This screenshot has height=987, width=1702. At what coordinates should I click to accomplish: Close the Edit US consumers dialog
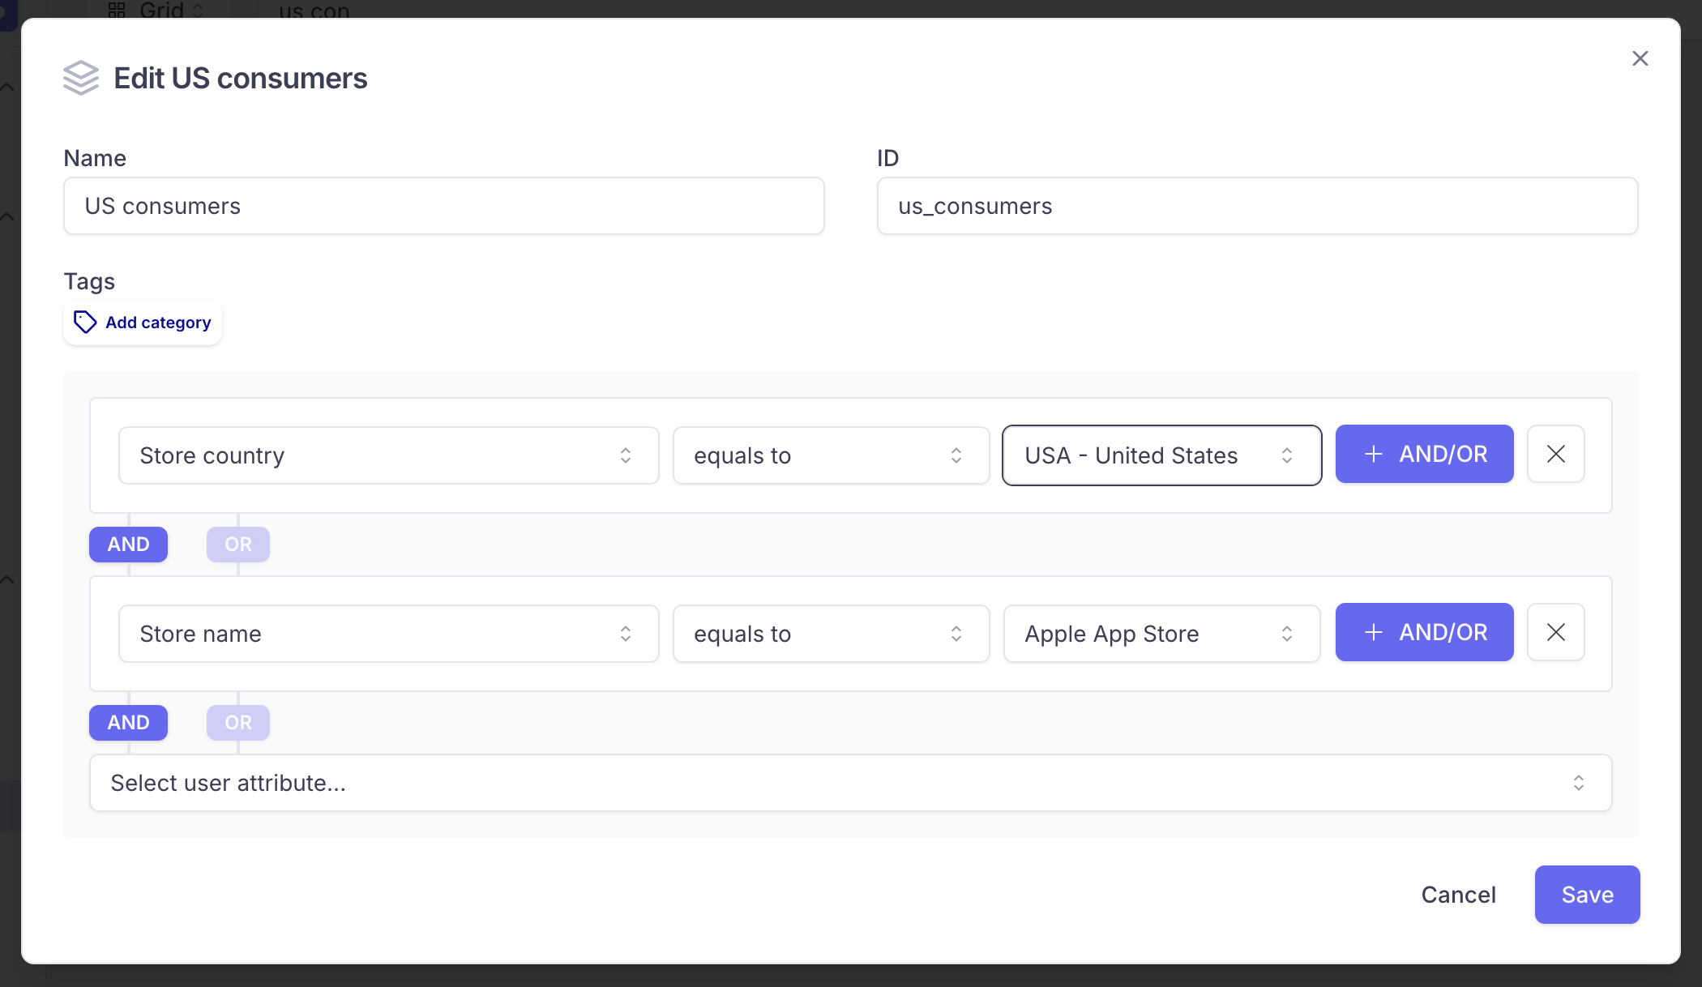pyautogui.click(x=1640, y=58)
